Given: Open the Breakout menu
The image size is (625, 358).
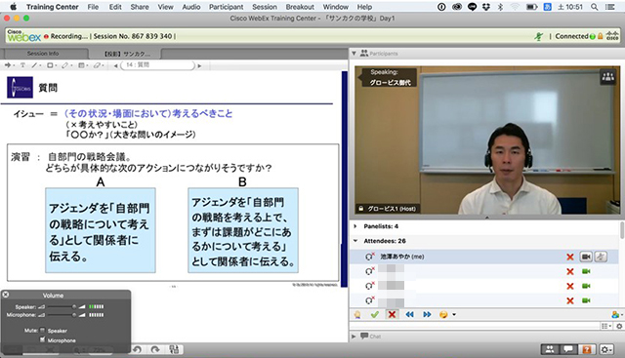Looking at the screenshot, I should point(300,7).
